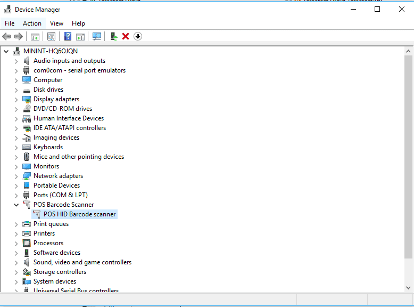Click the Imaging devices camera icon
The image size is (414, 307).
27,138
